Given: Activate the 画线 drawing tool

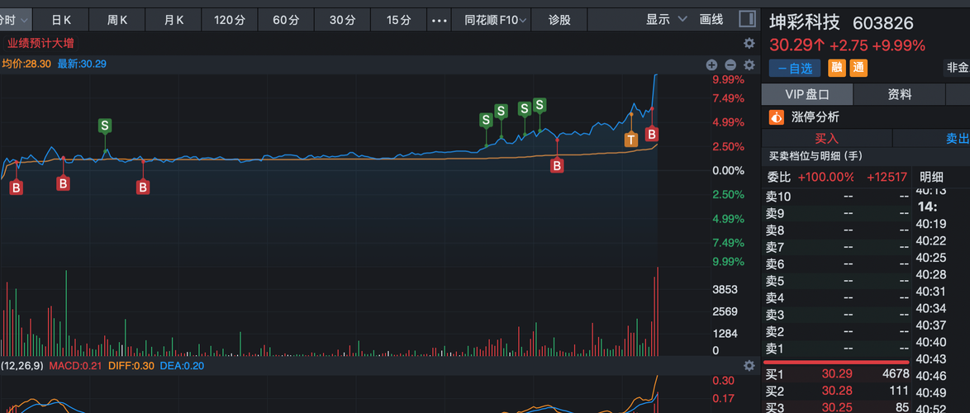Looking at the screenshot, I should 711,20.
